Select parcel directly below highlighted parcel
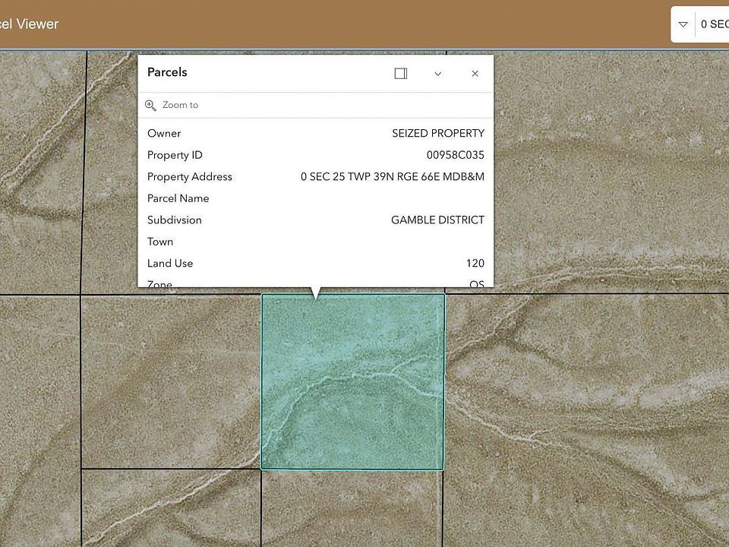 (x=352, y=509)
